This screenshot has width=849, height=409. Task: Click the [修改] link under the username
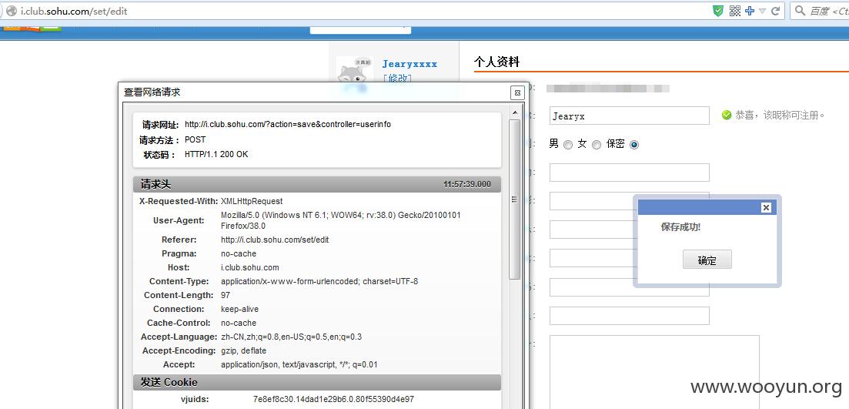coord(397,78)
